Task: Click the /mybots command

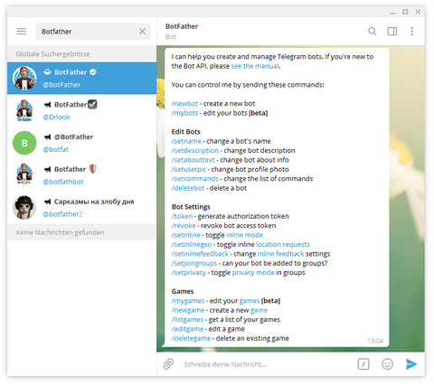Action: pyautogui.click(x=184, y=113)
